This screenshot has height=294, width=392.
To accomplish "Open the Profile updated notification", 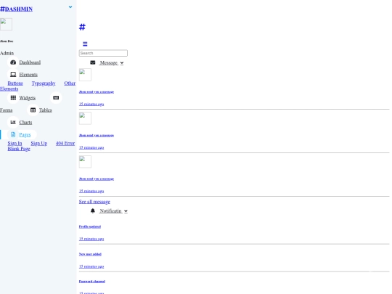I will click(90, 226).
